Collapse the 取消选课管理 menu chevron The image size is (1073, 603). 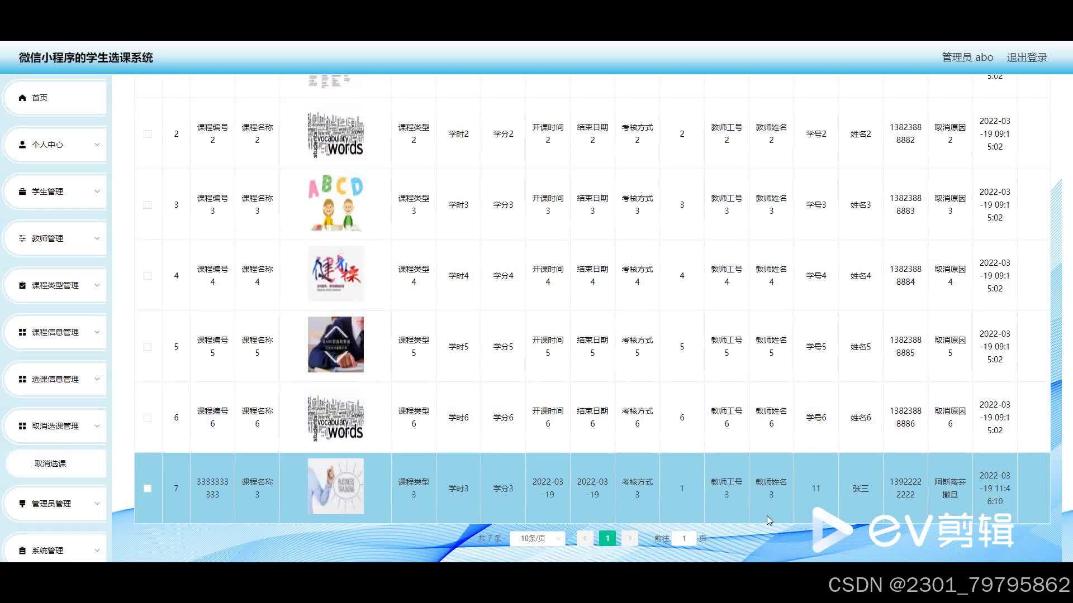coord(97,426)
